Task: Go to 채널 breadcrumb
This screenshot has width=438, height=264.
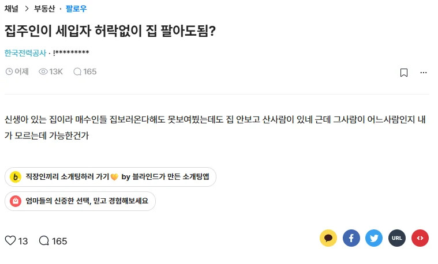Action: (12, 9)
